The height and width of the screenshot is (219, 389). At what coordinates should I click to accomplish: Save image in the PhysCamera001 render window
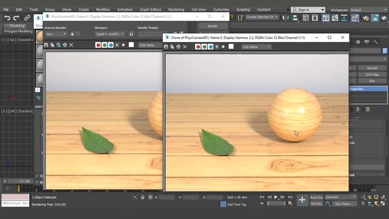(46, 45)
